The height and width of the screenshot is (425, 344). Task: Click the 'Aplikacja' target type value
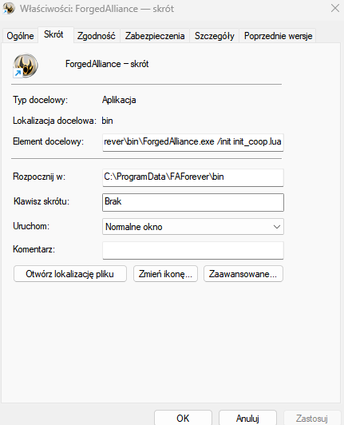[x=119, y=100]
